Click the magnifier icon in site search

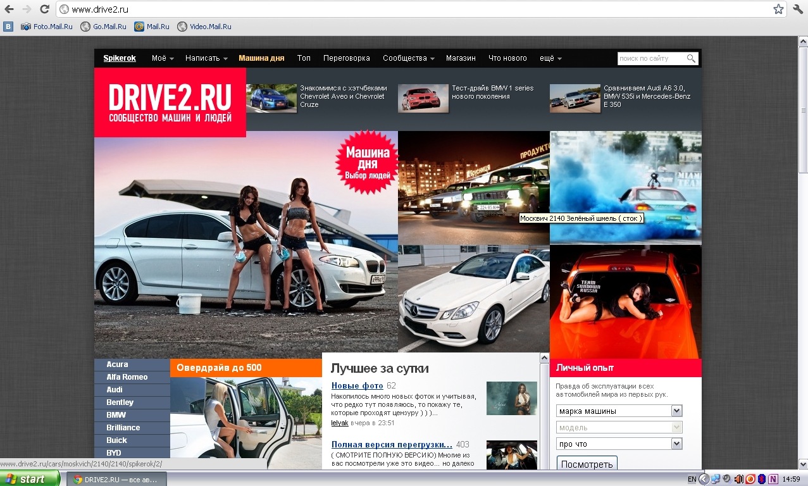coord(692,58)
